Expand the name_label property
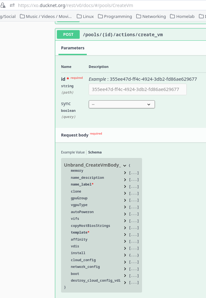Image resolution: width=206 pixels, height=298 pixels. tap(125, 186)
